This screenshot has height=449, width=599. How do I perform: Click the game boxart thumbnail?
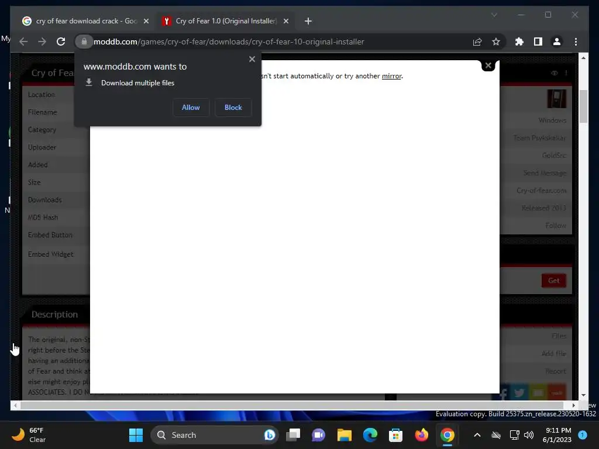[557, 99]
